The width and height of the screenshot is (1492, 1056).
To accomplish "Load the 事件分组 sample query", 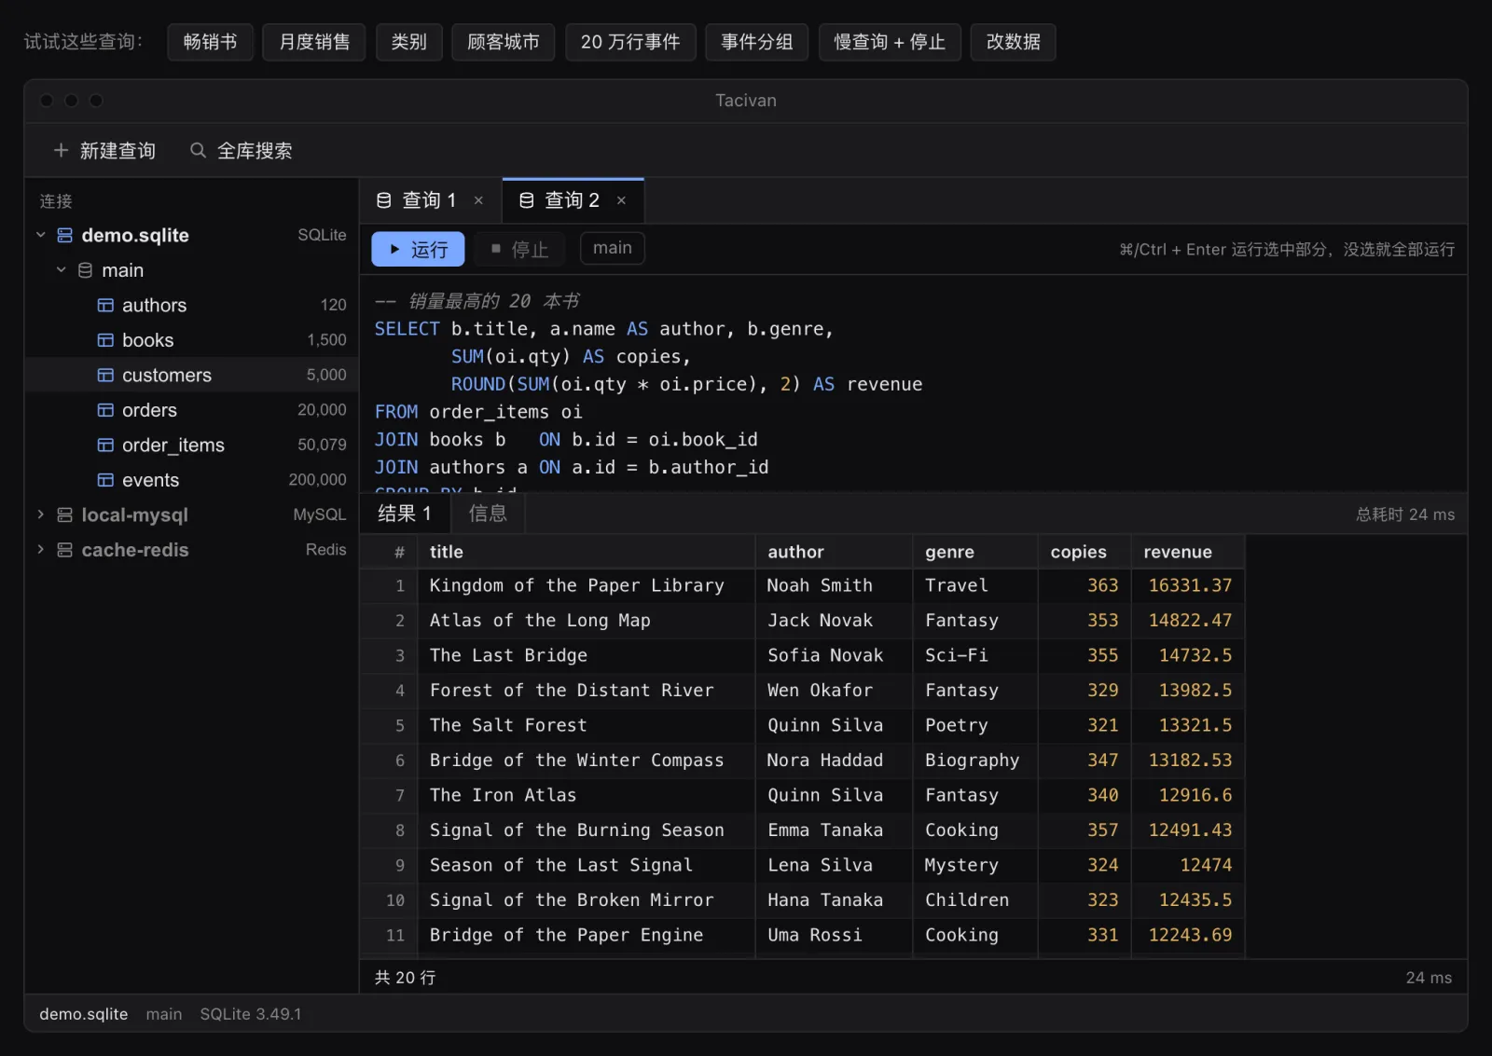I will [757, 42].
